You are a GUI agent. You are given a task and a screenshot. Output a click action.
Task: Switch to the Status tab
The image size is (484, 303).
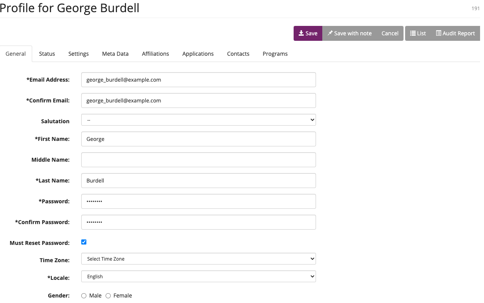47,54
